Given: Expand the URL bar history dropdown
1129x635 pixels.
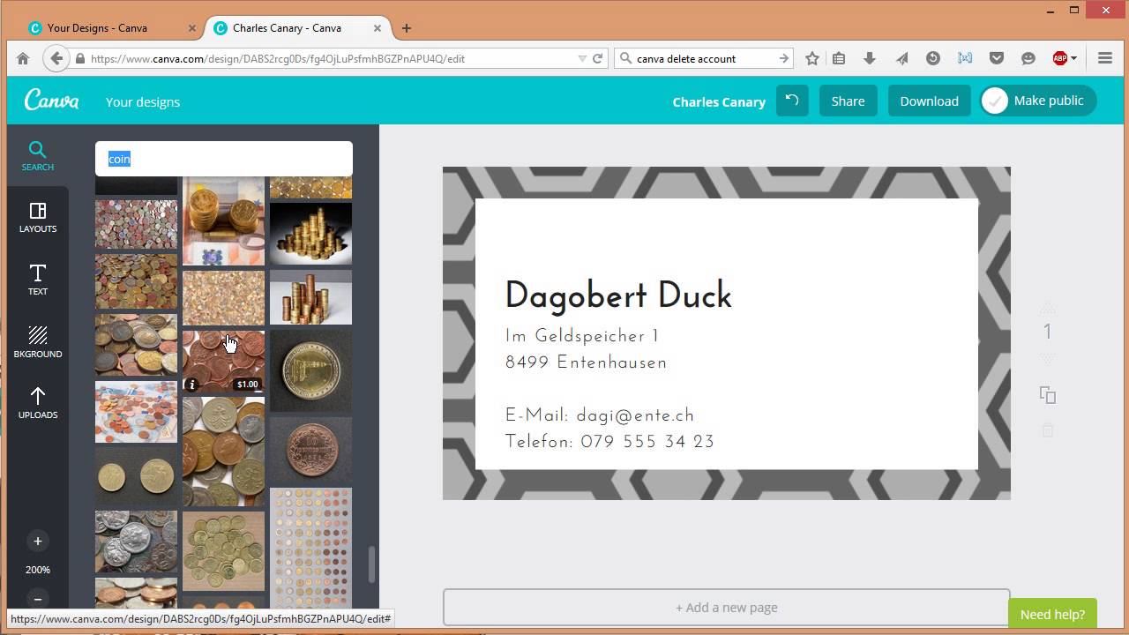Looking at the screenshot, I should pyautogui.click(x=581, y=58).
